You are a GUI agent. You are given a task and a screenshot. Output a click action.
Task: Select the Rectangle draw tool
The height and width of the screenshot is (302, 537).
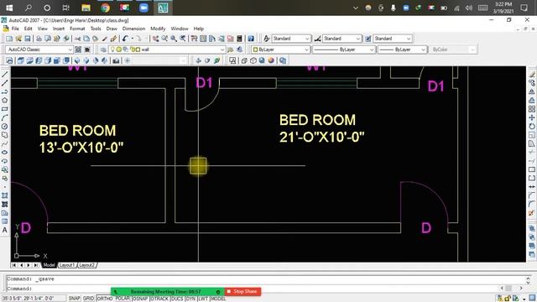(5, 109)
